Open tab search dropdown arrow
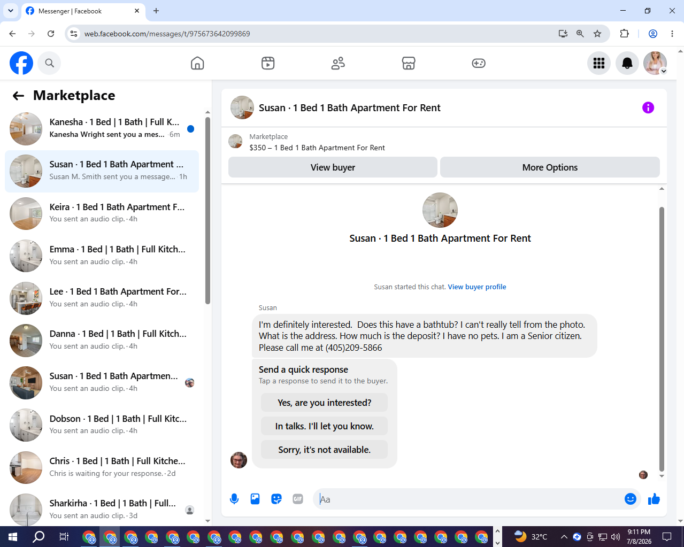The height and width of the screenshot is (547, 684). point(10,11)
